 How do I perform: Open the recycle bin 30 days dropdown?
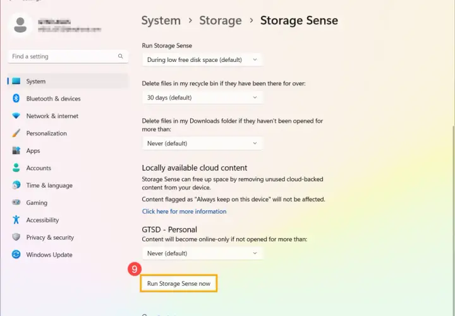pos(203,98)
